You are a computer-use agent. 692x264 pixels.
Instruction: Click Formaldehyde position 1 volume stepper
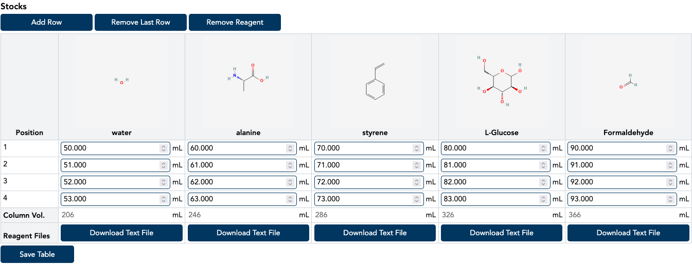coord(670,148)
